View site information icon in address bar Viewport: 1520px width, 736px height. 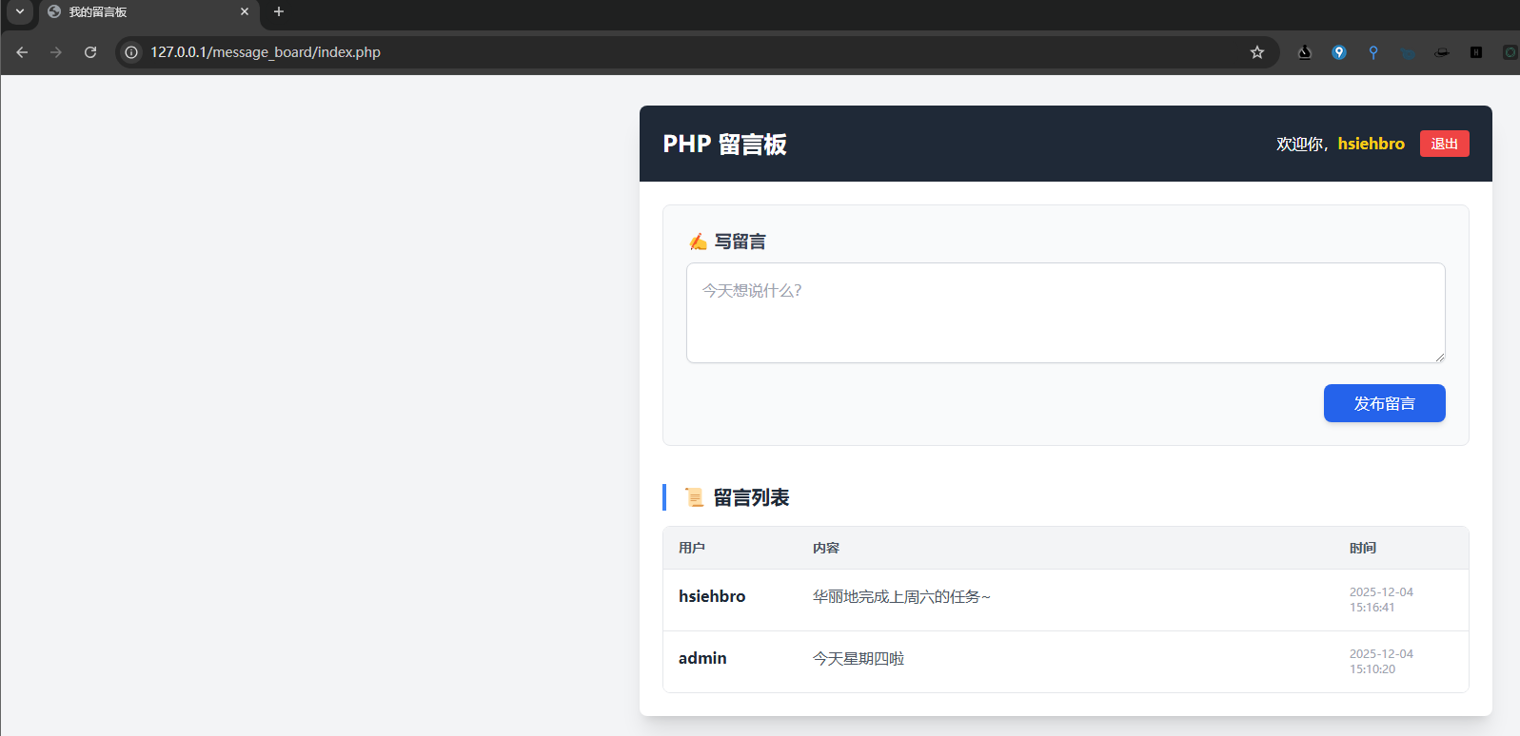coord(132,52)
